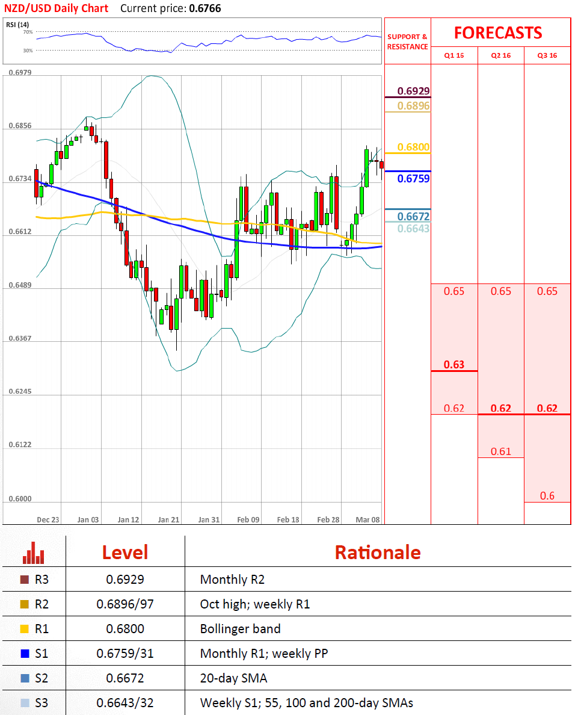Click the 0.6979 price axis label

tap(20, 72)
